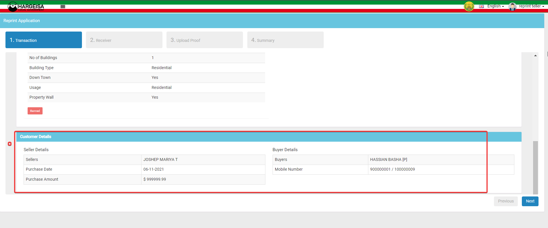Click the Customer Details panel header
Image resolution: width=548 pixels, height=228 pixels.
point(269,137)
